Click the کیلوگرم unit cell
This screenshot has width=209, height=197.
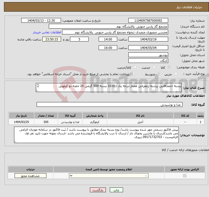coord(95,122)
